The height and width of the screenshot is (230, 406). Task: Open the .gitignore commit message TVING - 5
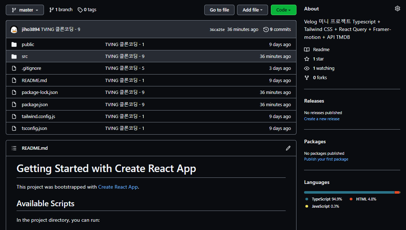coord(125,68)
